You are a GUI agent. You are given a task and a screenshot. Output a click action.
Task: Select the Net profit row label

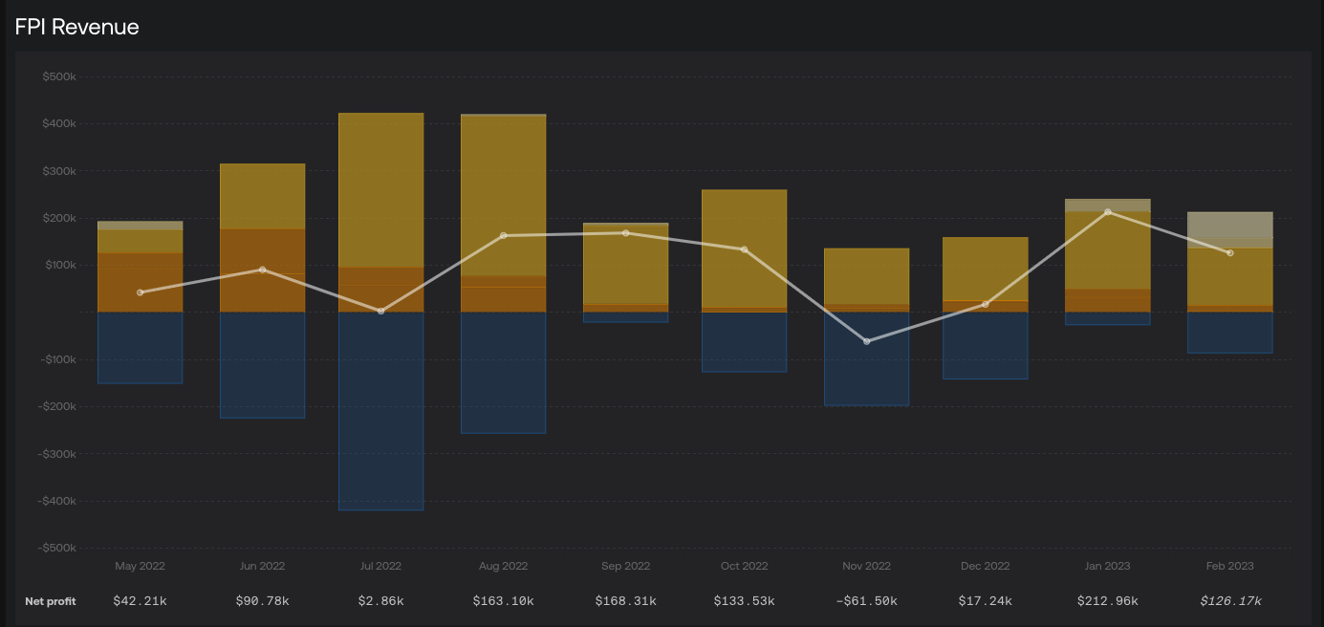tap(51, 601)
